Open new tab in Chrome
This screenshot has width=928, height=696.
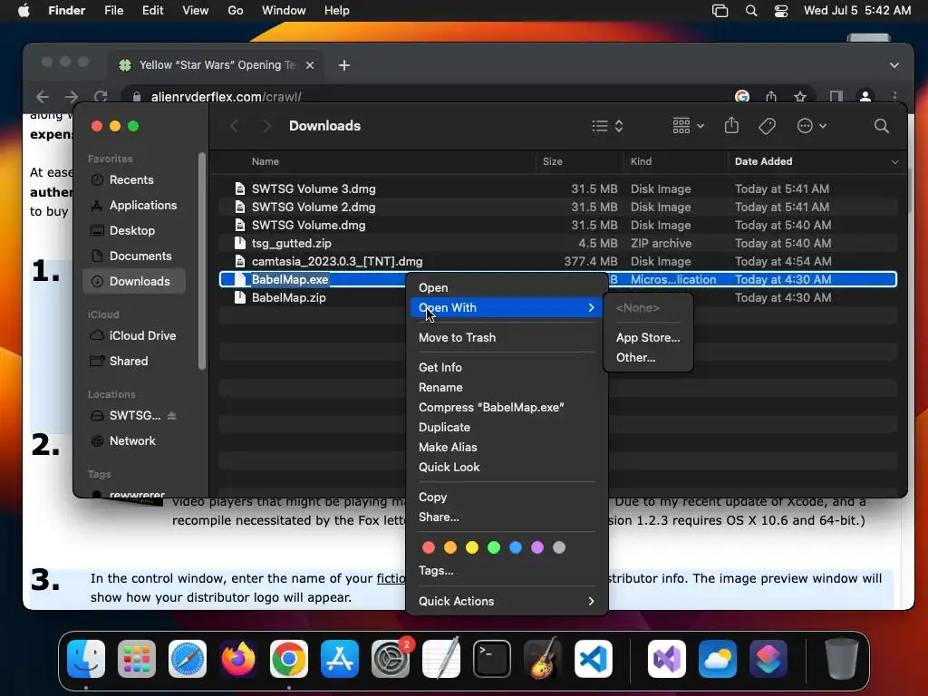(343, 65)
